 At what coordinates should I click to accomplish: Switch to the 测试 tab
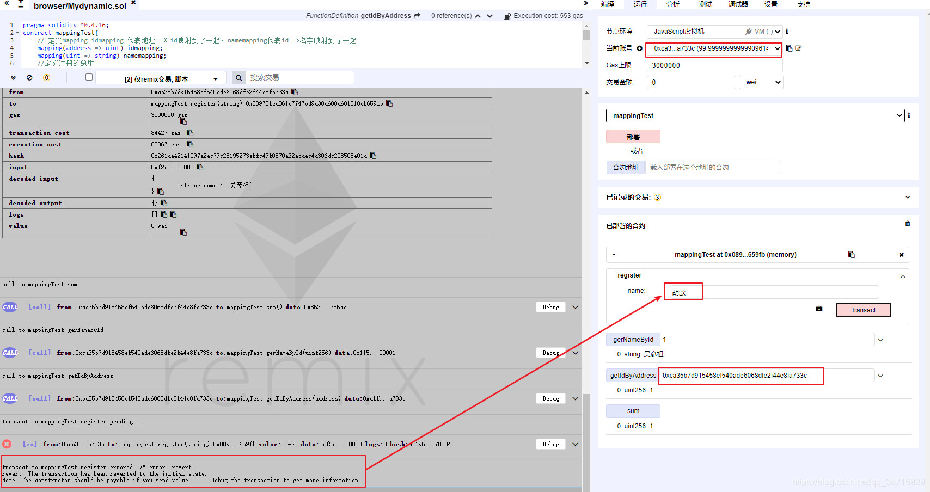pyautogui.click(x=706, y=4)
